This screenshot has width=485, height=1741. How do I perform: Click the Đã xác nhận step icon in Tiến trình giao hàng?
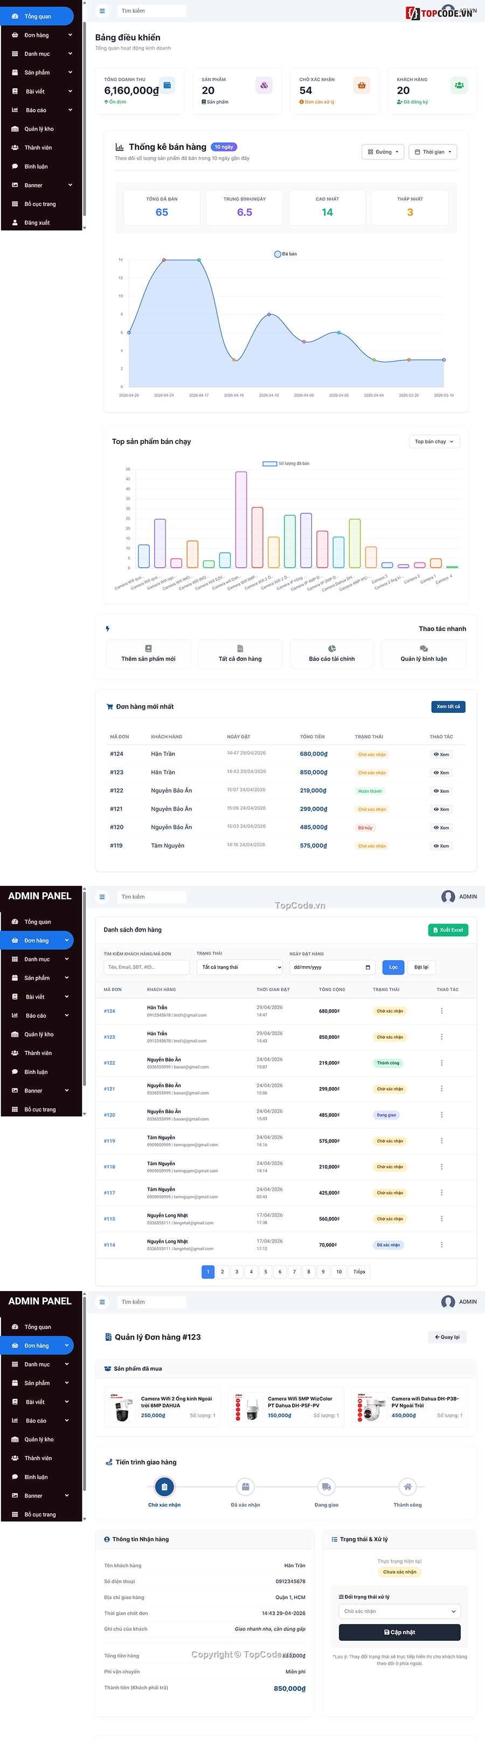[x=245, y=1486]
